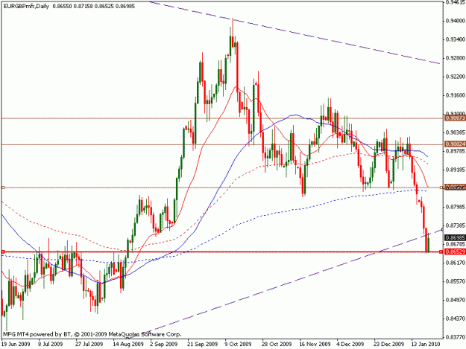Click the 4 Dec 2009 date label
This screenshot has width=466, height=349.
350,344
